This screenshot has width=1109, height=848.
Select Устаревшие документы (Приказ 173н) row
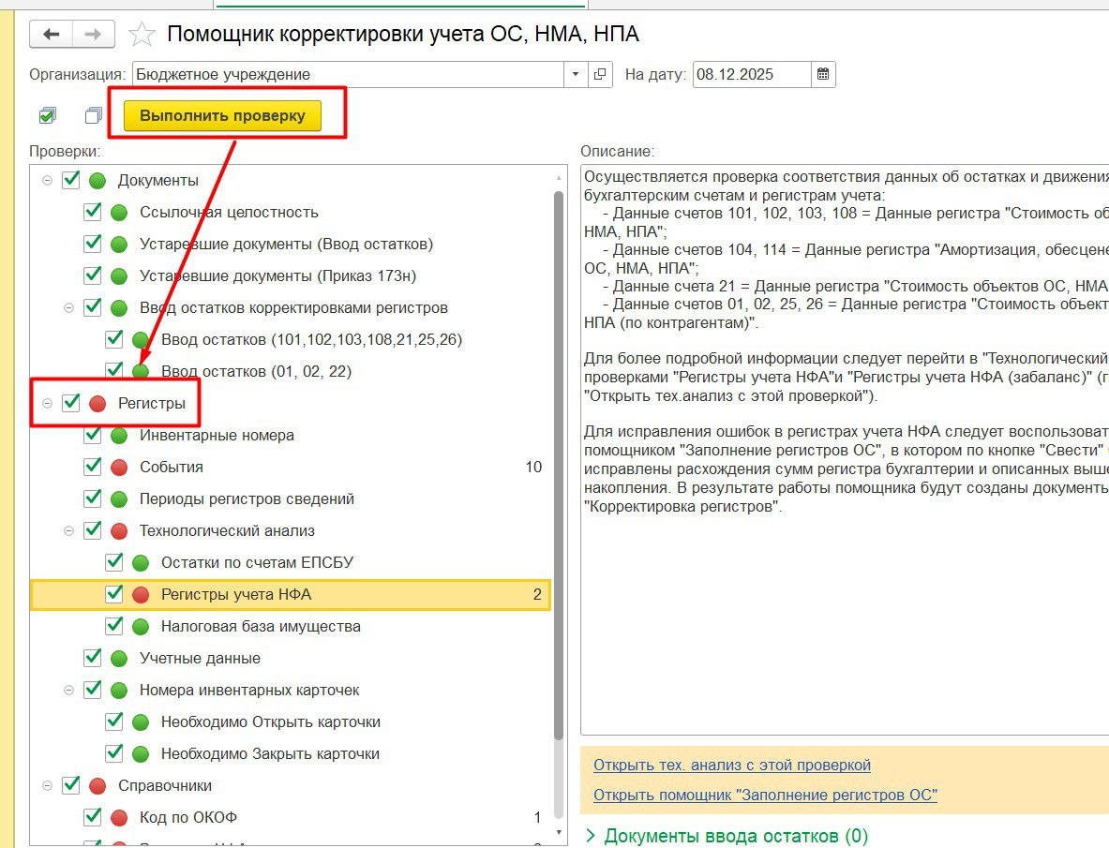click(290, 275)
